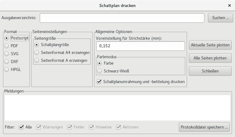Select Seitenformat A erzwingen option
This screenshot has width=235, height=137.
pyautogui.click(x=37, y=61)
